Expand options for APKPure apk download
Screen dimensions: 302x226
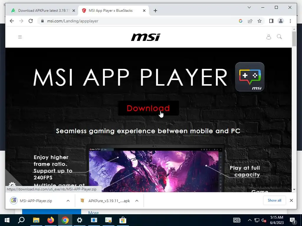click(137, 201)
